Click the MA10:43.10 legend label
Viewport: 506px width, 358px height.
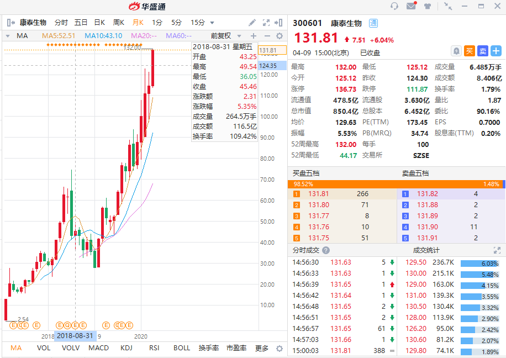click(x=103, y=36)
